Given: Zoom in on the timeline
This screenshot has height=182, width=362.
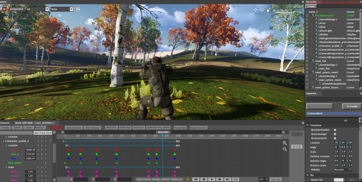Looking at the screenshot, I should pos(284,143).
